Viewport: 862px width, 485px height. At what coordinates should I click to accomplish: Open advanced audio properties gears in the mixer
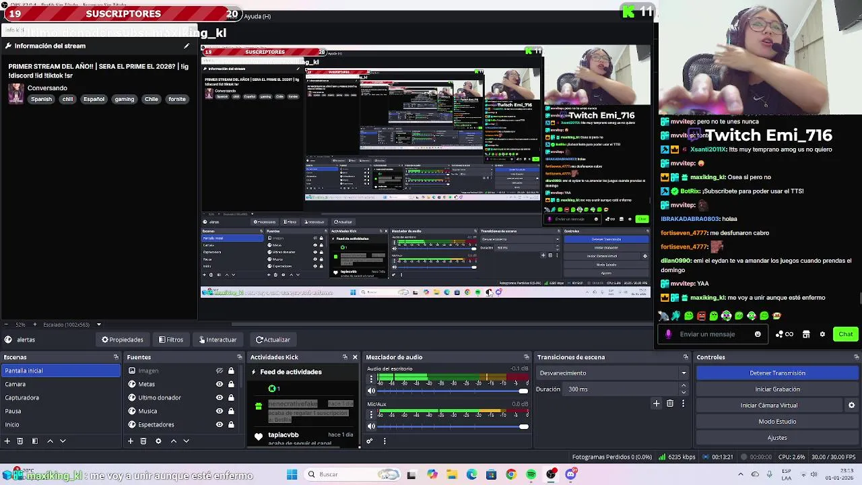tap(369, 441)
